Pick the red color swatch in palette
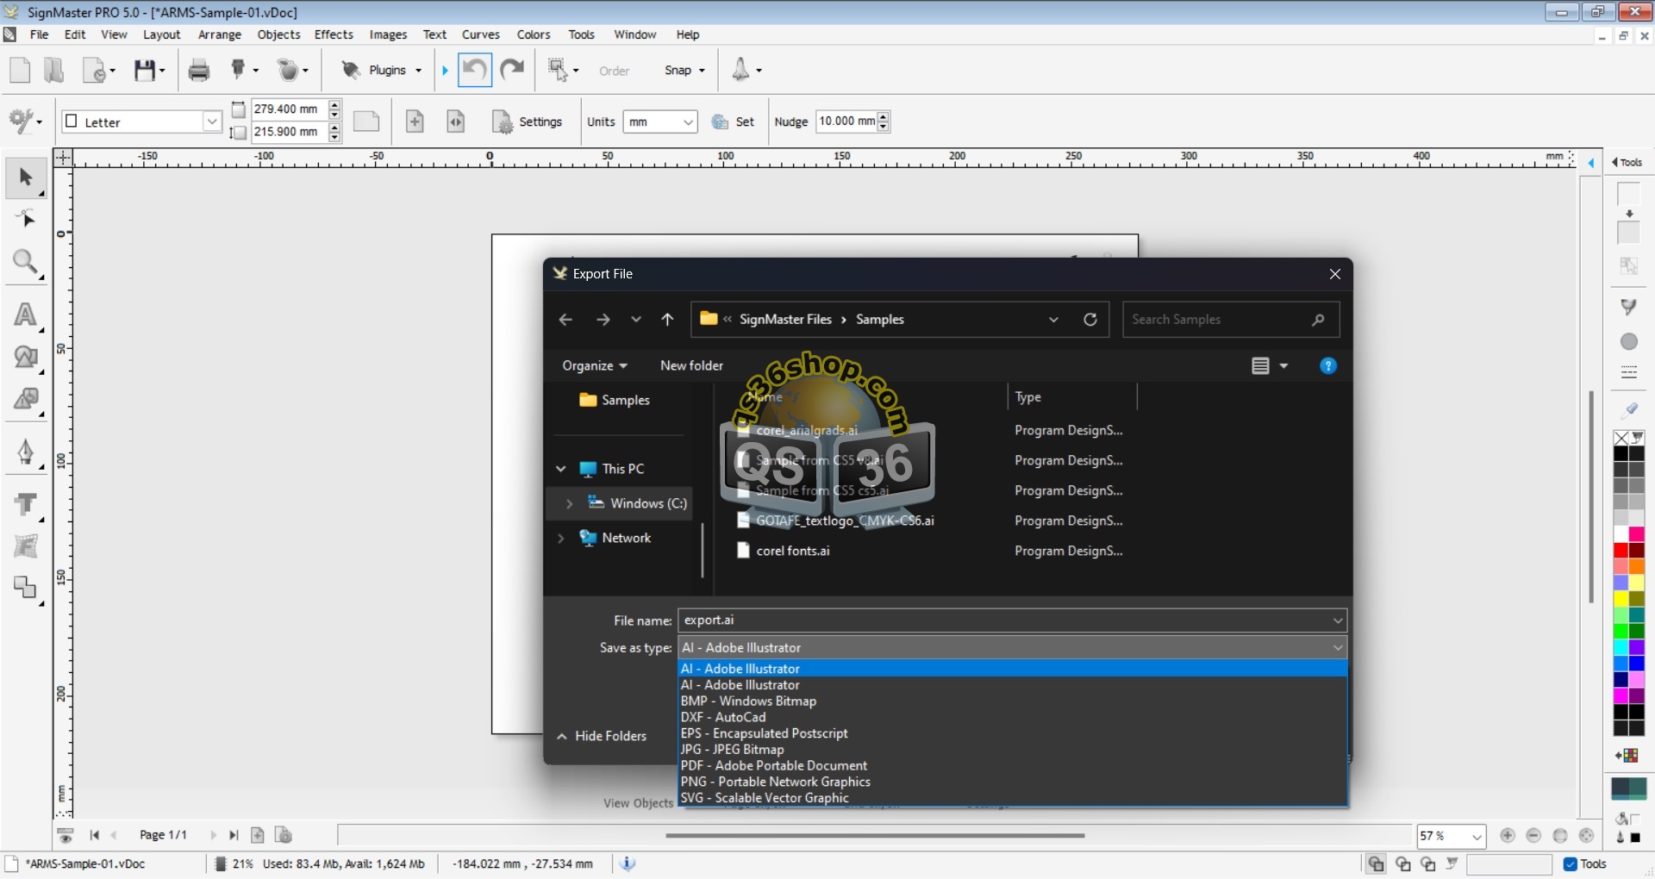The width and height of the screenshot is (1655, 879). tap(1621, 551)
